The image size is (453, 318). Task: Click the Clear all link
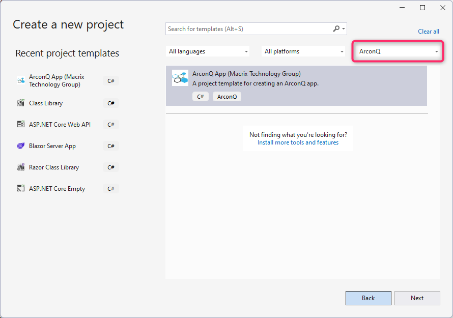click(429, 32)
